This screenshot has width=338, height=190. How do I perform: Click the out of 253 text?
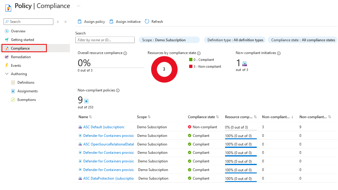coord(86,107)
